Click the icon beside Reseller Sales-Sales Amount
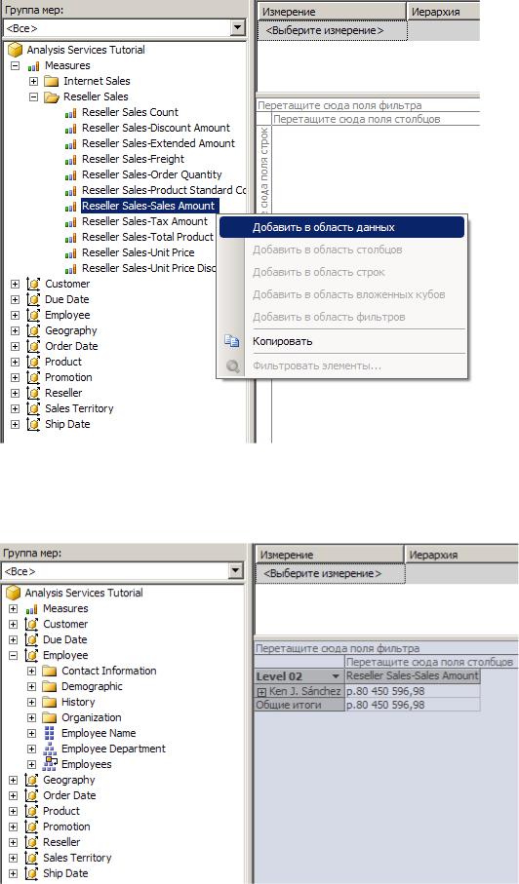This screenshot has width=519, height=884. [71, 207]
